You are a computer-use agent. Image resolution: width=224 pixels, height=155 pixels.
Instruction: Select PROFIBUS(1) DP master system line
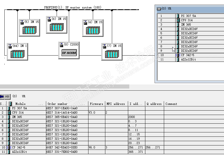click(x=73, y=10)
